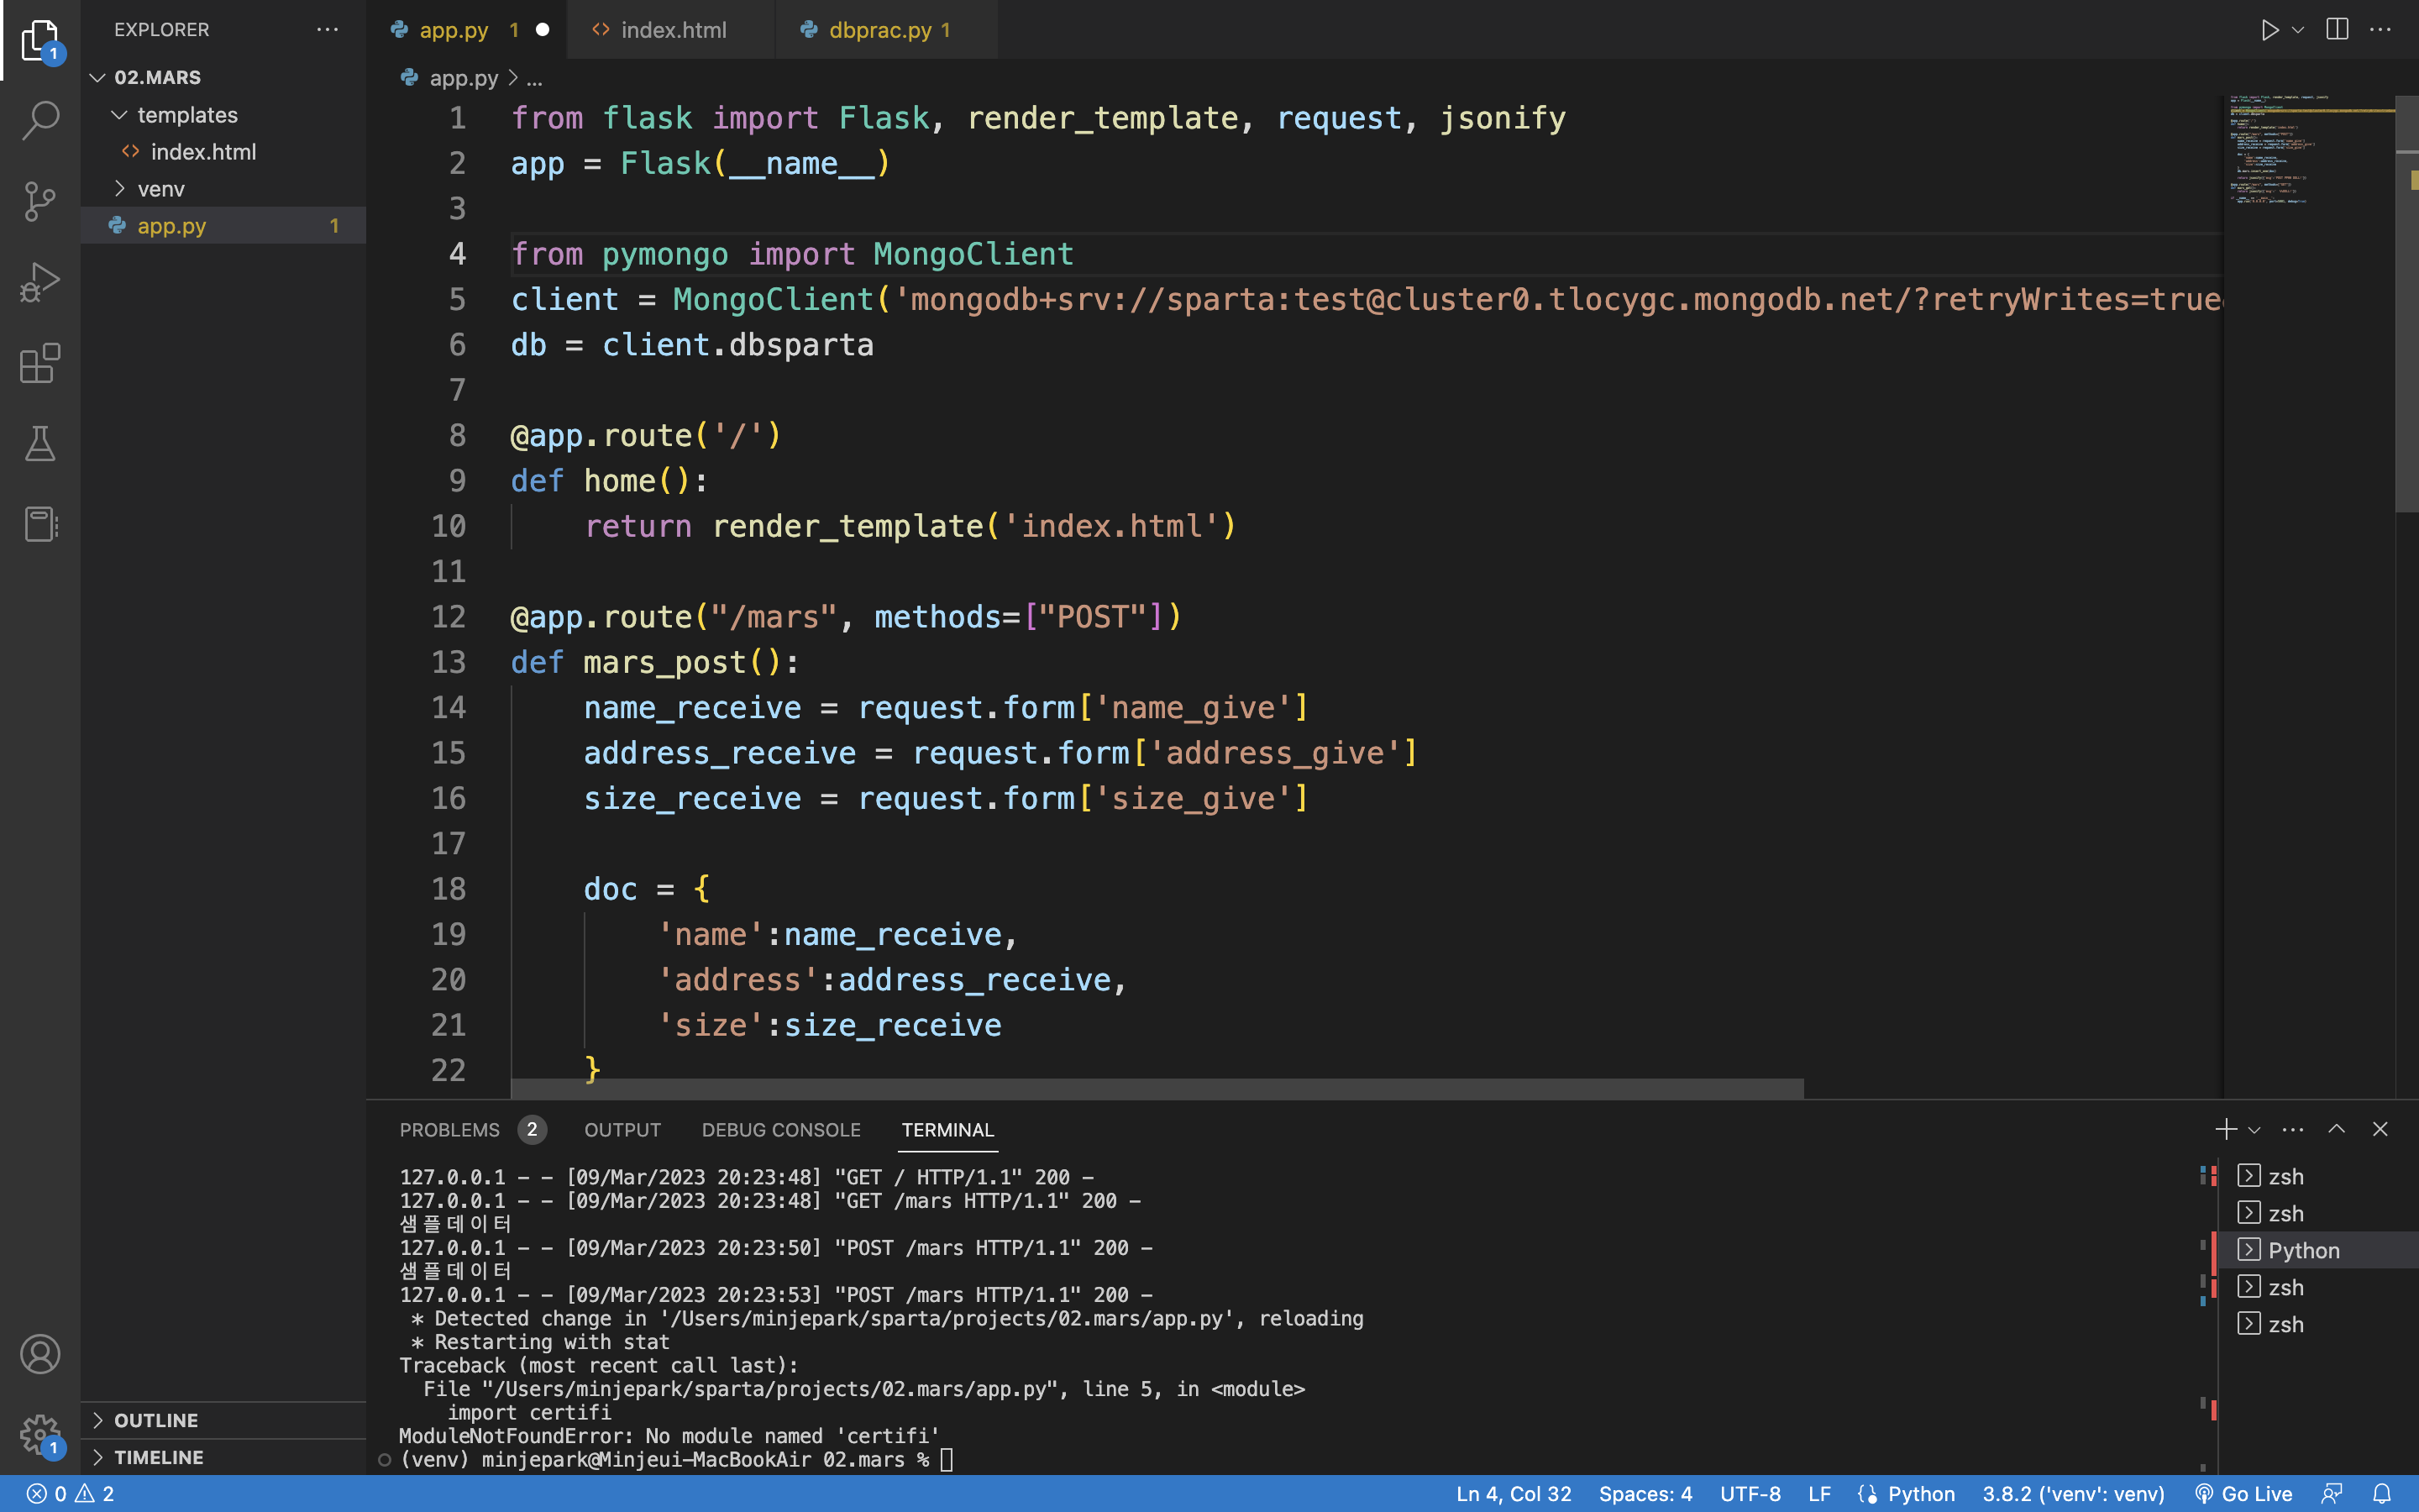Open terminal panel more actions ellipsis
The image size is (2419, 1512).
(2293, 1129)
